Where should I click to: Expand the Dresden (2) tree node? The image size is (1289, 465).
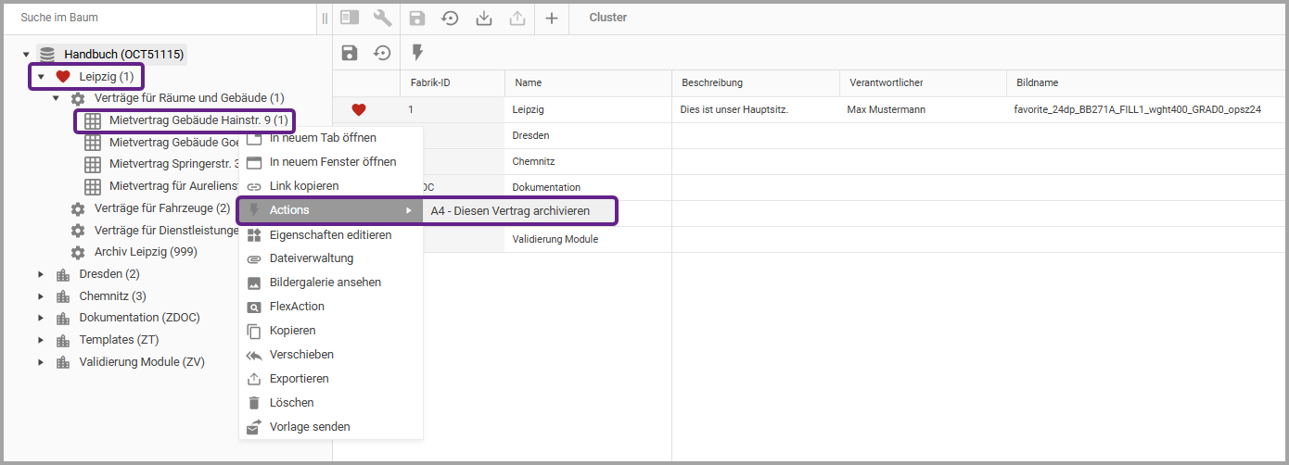[40, 274]
